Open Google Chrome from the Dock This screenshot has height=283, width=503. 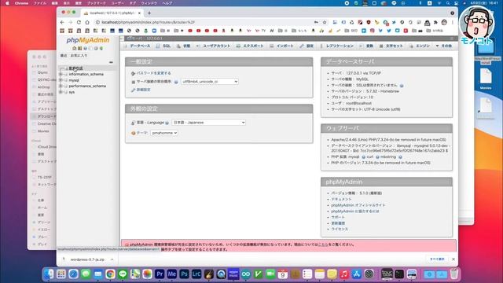click(110, 274)
